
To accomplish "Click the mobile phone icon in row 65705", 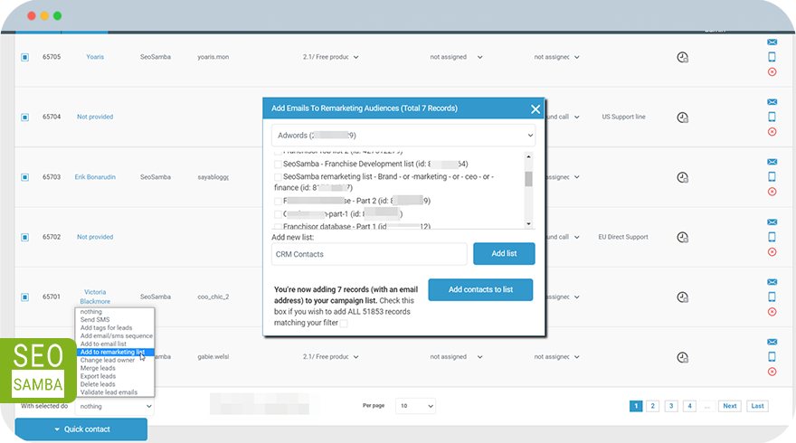I will pos(772,57).
